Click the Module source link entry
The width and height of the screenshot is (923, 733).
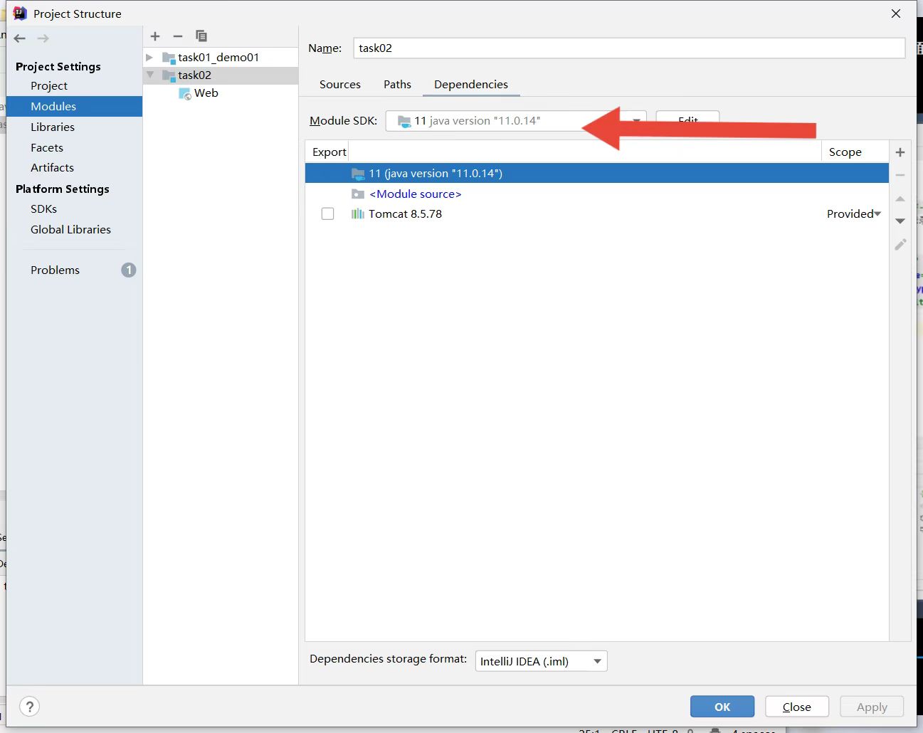point(415,194)
